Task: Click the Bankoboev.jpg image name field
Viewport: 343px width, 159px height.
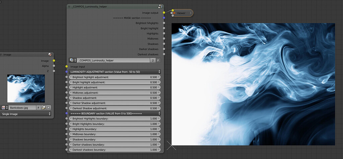Action: 22,107
